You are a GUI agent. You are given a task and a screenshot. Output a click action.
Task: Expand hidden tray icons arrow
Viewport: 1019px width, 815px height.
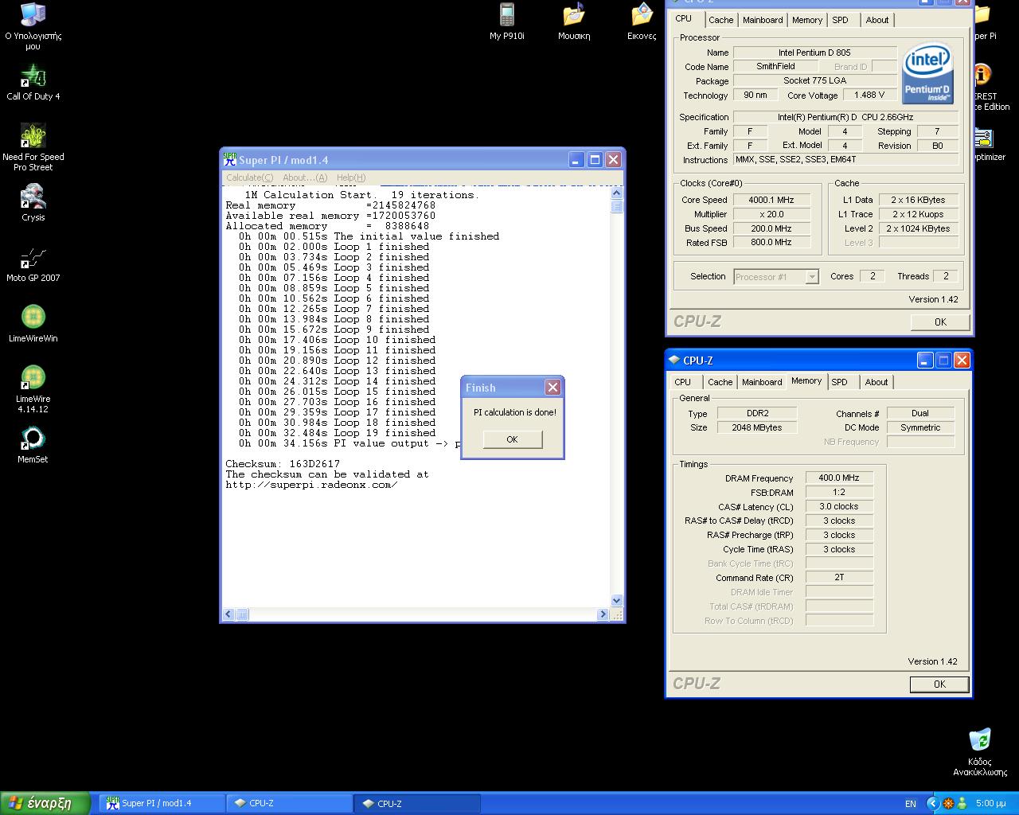point(933,804)
